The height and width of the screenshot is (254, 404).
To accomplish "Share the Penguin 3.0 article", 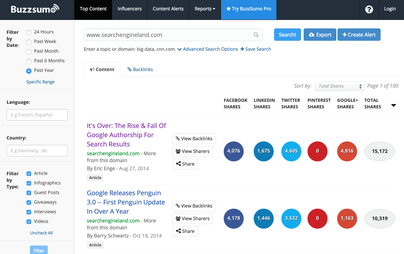I will [185, 231].
